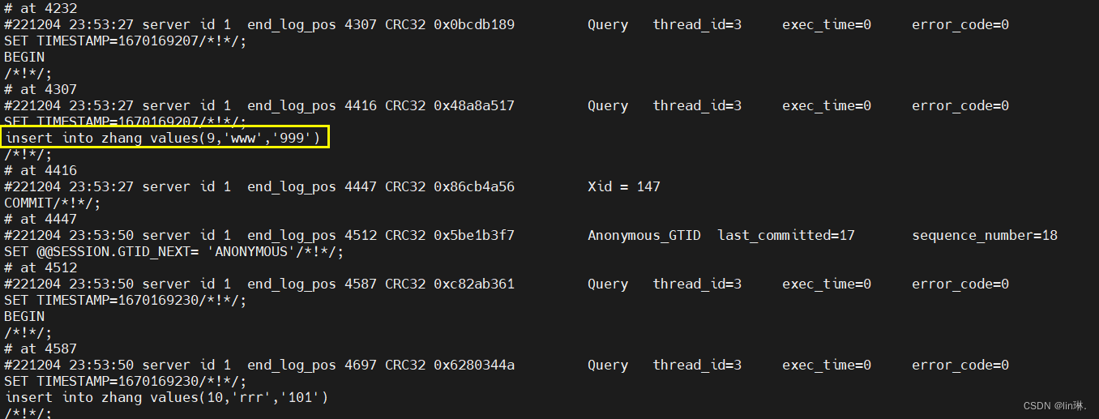Click the 'Anonymous_GTID' event label
Screen dimensions: 1099x419
644,236
